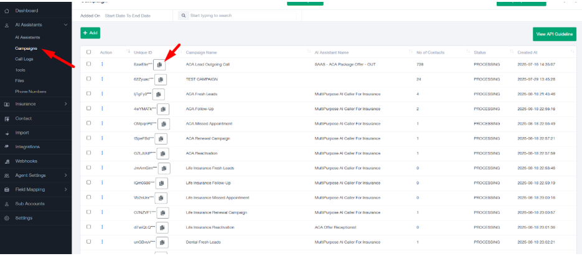Expand Agent Settings in the sidebar
Screen dimensions: 582x256
click(66, 175)
